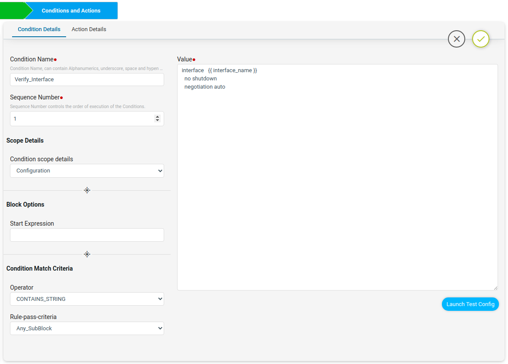
Task: Click the 'no shutdown' line in Value
Action: tap(200, 78)
